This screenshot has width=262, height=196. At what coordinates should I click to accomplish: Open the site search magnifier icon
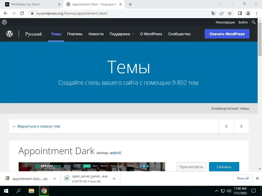pyautogui.click(x=254, y=22)
